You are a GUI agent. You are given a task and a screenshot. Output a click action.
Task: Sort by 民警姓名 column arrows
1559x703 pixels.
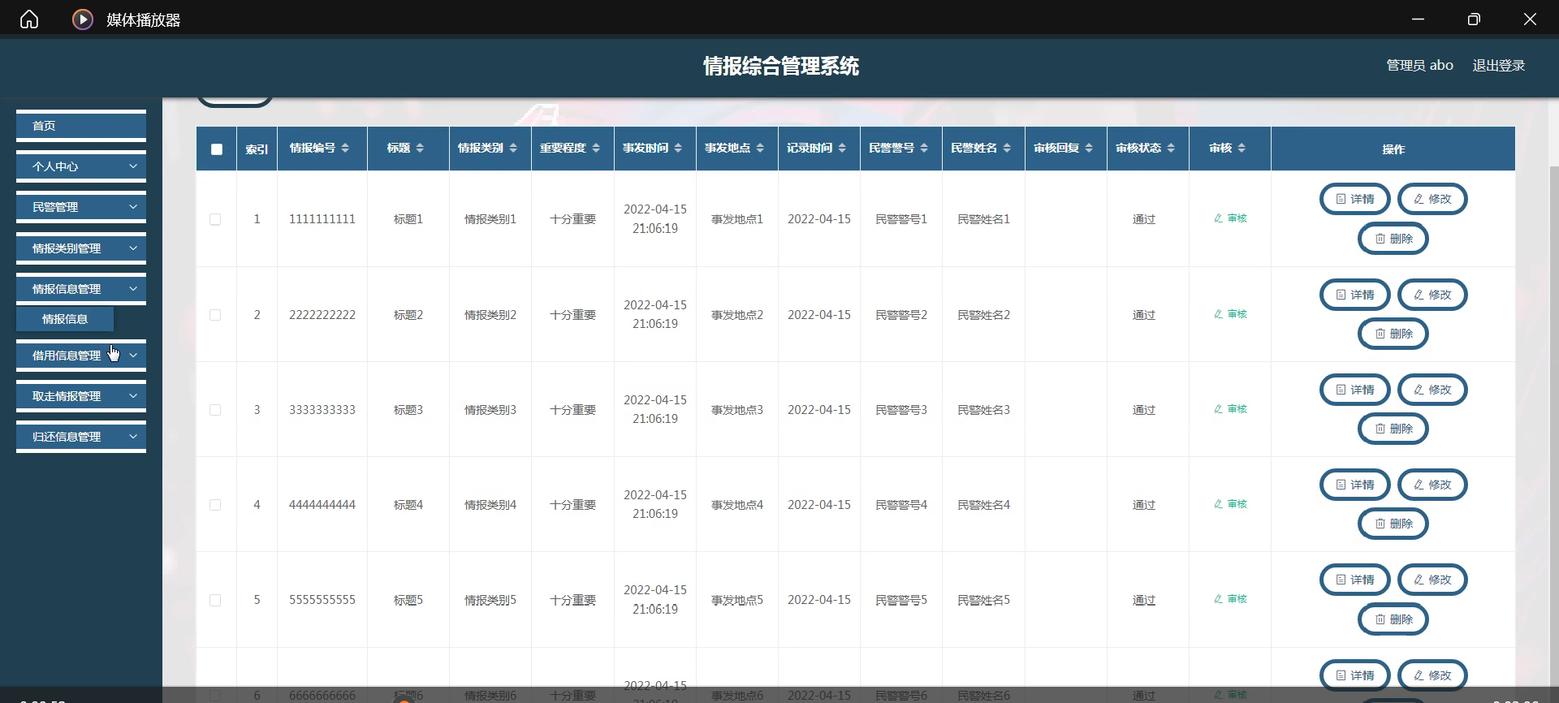pyautogui.click(x=1007, y=148)
